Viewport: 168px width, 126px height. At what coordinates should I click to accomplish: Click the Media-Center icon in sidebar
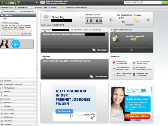[x=2, y=113]
